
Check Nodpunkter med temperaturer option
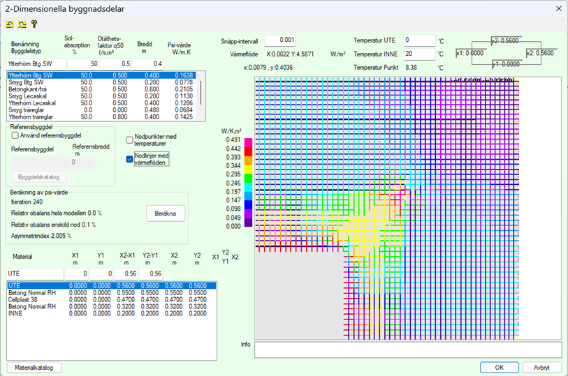click(130, 140)
